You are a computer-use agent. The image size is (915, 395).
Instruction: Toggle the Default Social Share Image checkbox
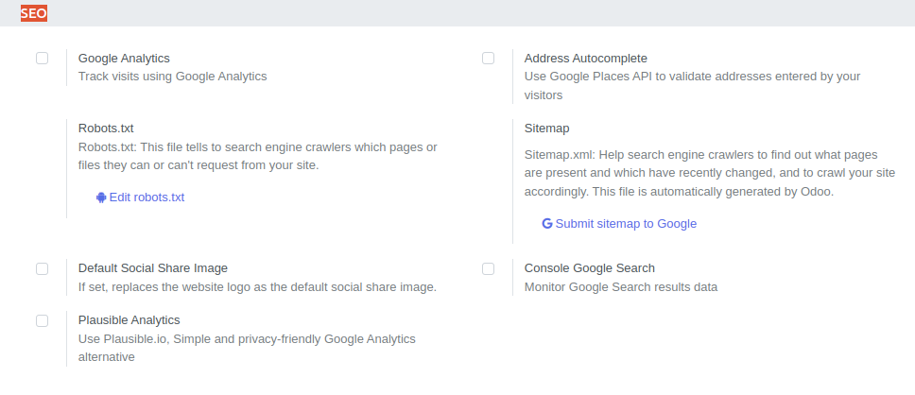tap(42, 268)
